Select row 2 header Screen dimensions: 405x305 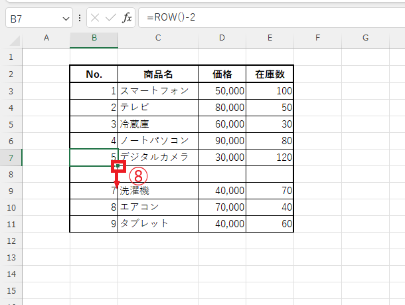pyautogui.click(x=11, y=74)
